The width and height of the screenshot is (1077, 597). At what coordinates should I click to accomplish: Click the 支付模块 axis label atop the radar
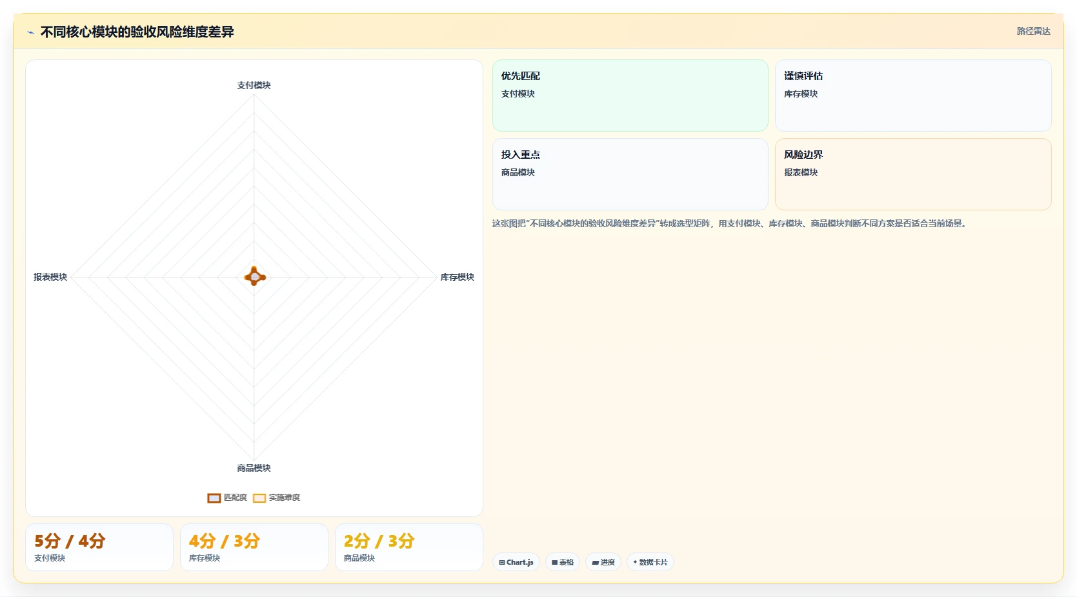254,85
